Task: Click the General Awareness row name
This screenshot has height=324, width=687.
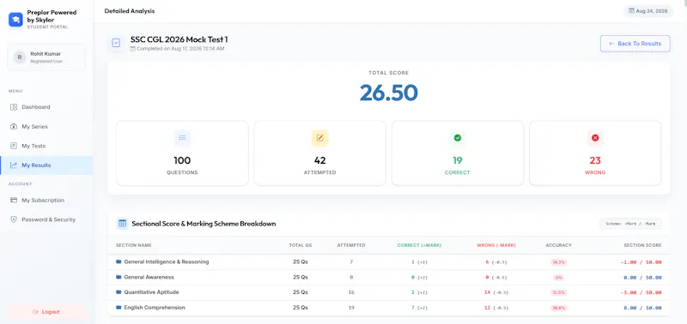Action: click(x=149, y=277)
